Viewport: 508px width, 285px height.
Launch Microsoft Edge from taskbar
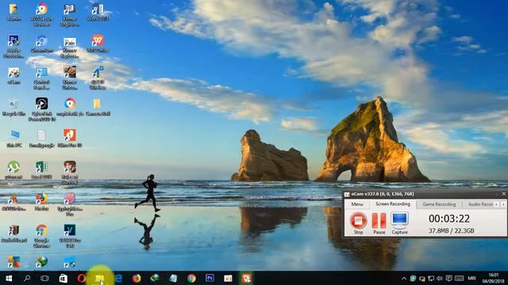click(x=118, y=278)
